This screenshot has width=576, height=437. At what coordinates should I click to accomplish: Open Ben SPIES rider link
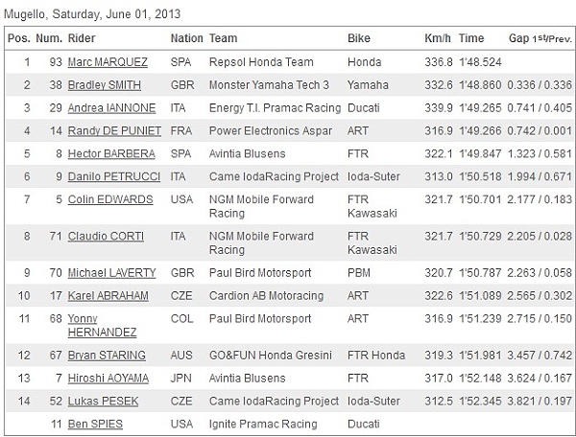pos(95,425)
